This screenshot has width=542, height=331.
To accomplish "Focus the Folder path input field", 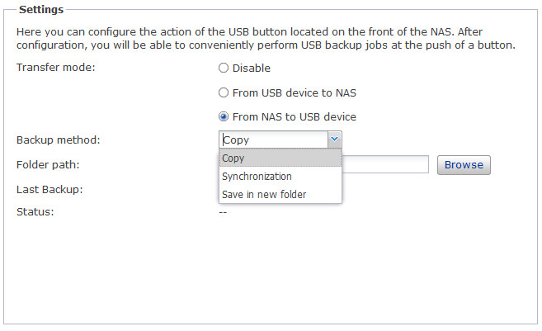I will [x=384, y=164].
